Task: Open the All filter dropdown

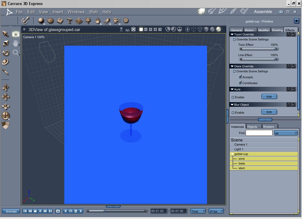Action: coord(285,133)
